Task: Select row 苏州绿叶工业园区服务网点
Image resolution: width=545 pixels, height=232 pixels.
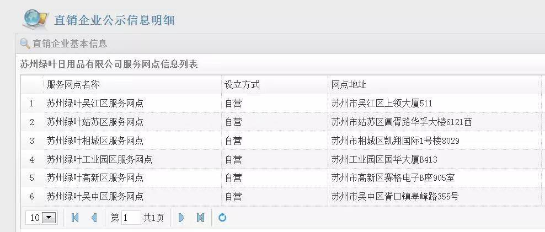Action: (x=99, y=159)
